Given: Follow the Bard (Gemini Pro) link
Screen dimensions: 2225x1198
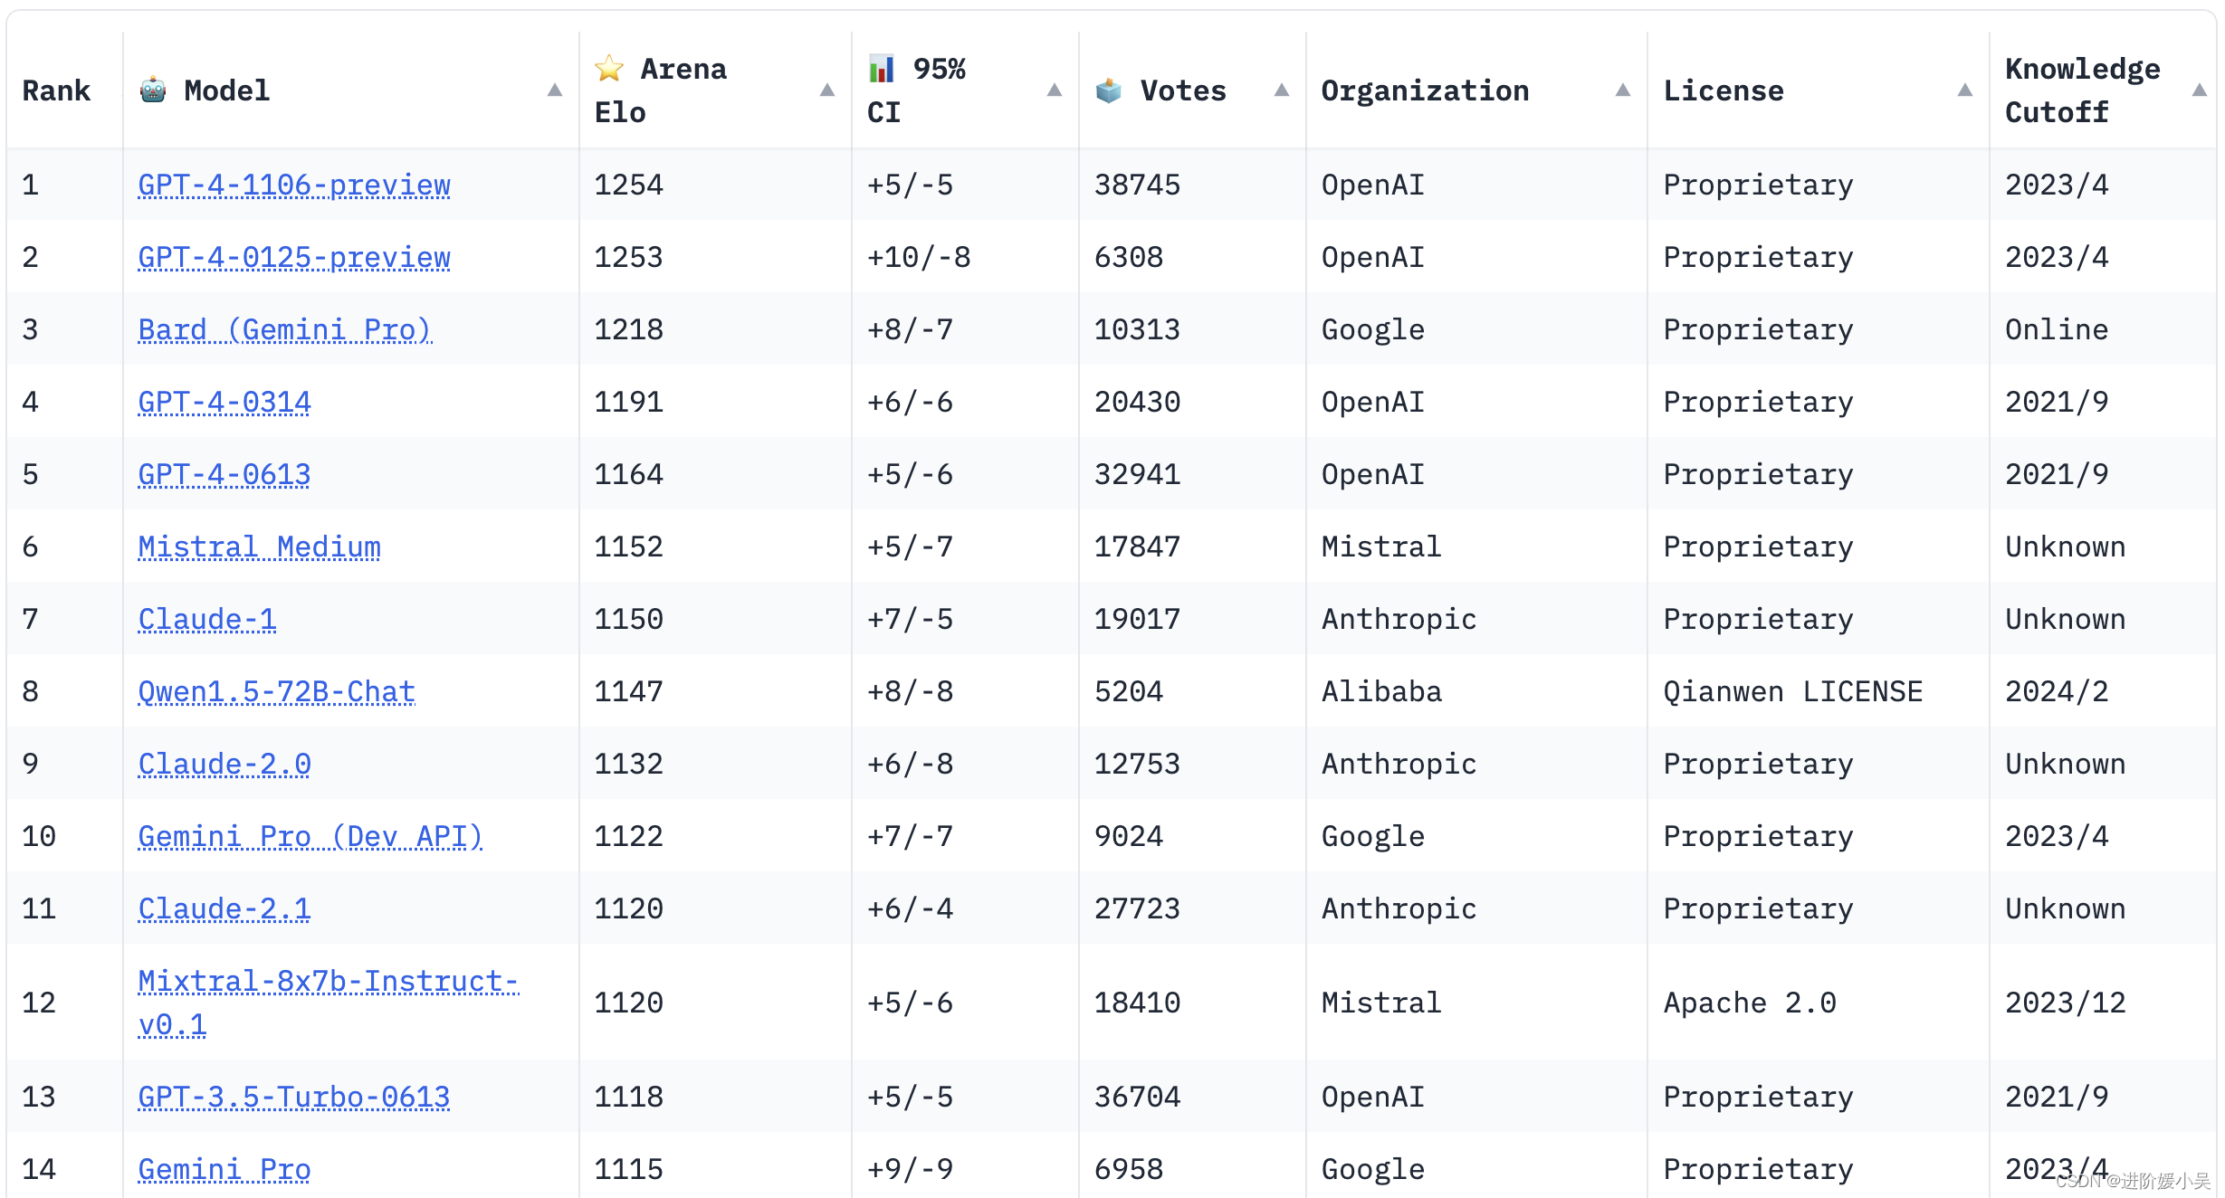Looking at the screenshot, I should (x=285, y=329).
